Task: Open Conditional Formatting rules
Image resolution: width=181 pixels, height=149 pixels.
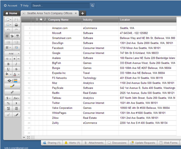Action: 12,81
